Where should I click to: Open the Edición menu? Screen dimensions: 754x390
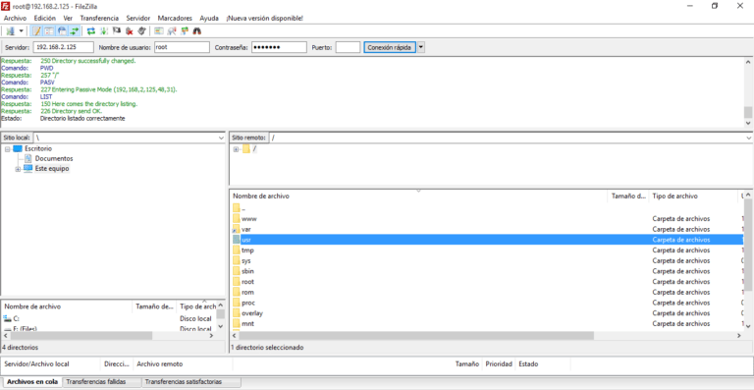(x=45, y=18)
